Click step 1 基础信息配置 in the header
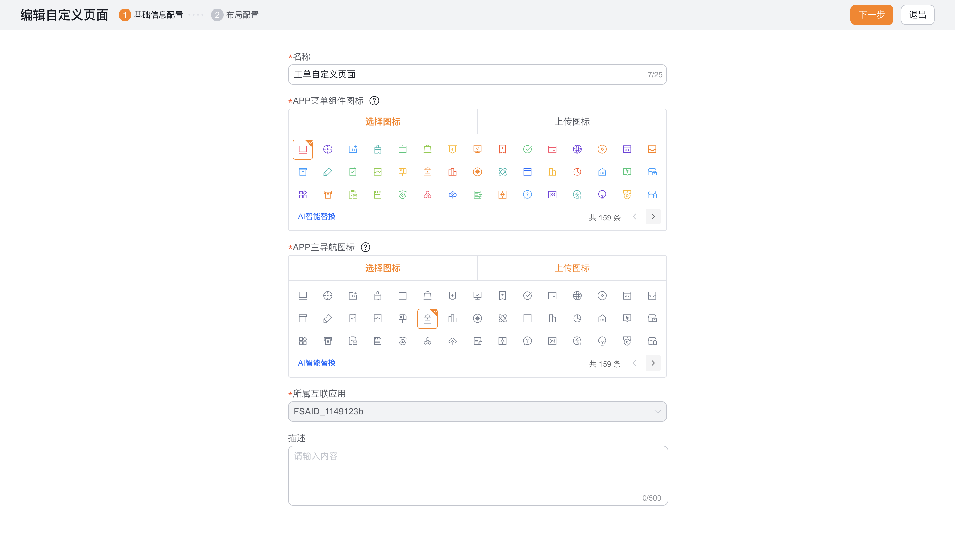 (x=151, y=15)
